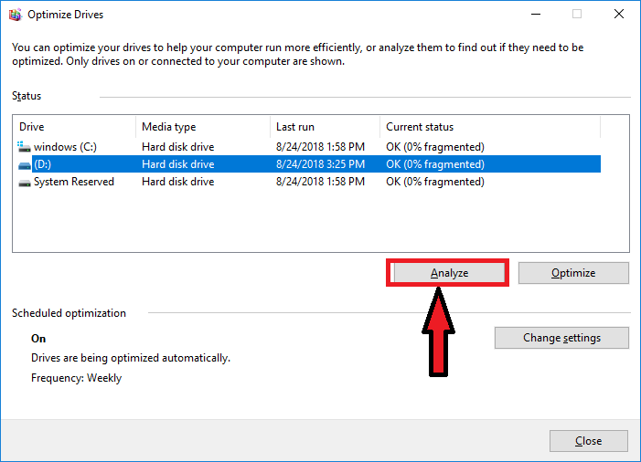Click Last run time of windows (C:)

320,147
